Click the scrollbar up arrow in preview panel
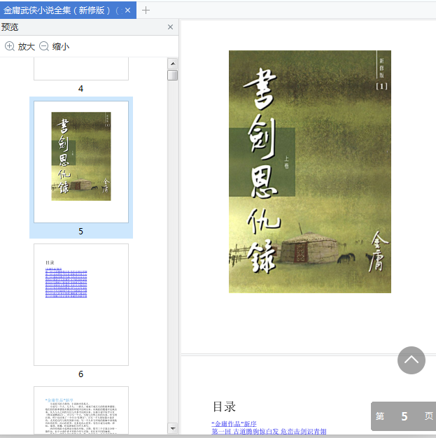 tap(173, 64)
